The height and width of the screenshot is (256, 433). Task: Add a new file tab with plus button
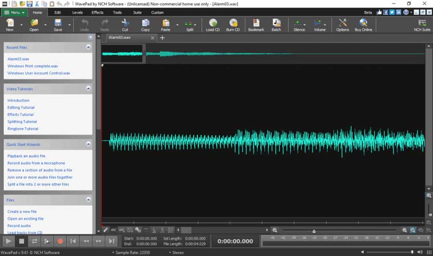pos(162,38)
